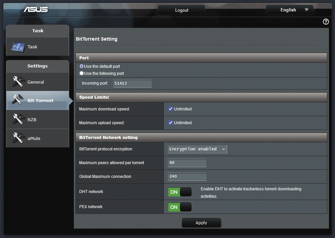Switch off the PEX network toggle
Screen dimensions: 335x238
180,207
